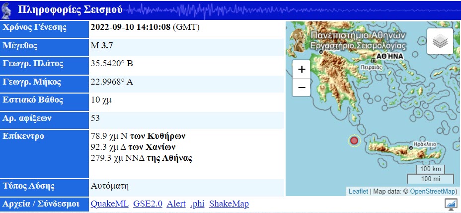
Task: Zoom out on the map
Action: pyautogui.click(x=302, y=88)
